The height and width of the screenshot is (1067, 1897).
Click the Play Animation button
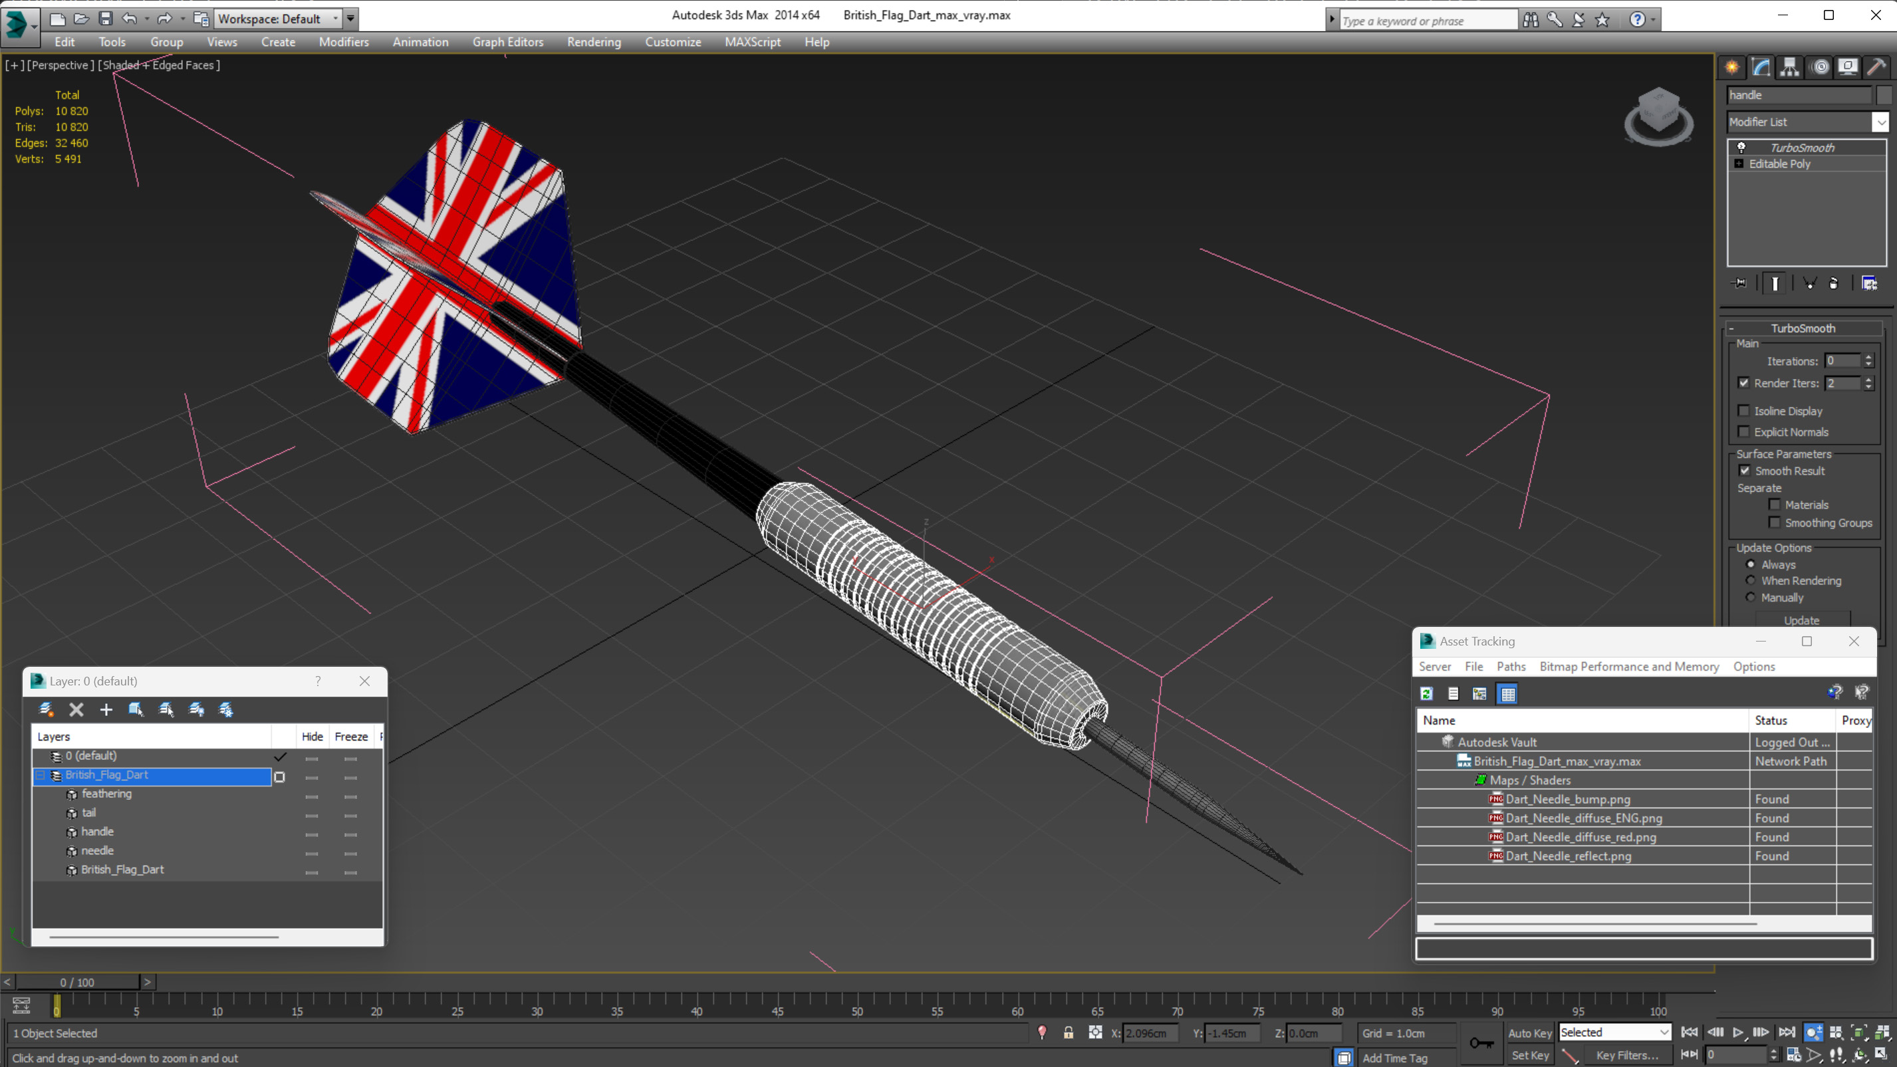(x=1738, y=1032)
